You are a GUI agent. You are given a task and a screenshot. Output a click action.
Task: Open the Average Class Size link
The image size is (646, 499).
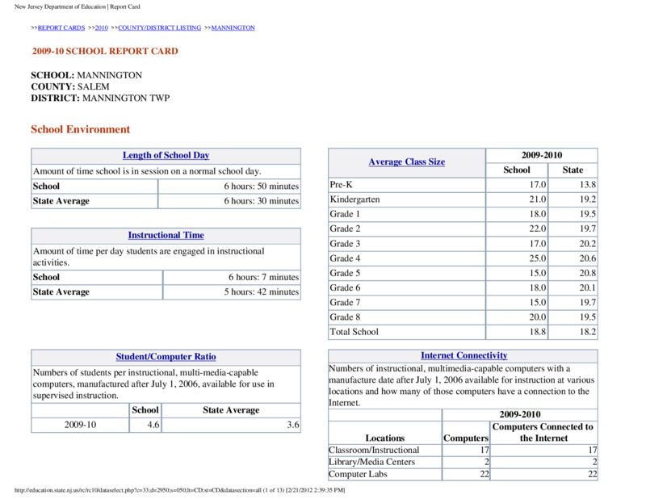pyautogui.click(x=407, y=162)
